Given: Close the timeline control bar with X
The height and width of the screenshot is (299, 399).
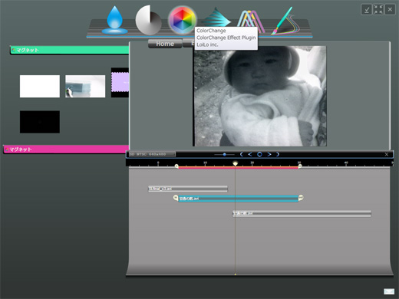Looking at the screenshot, I should coord(387,154).
